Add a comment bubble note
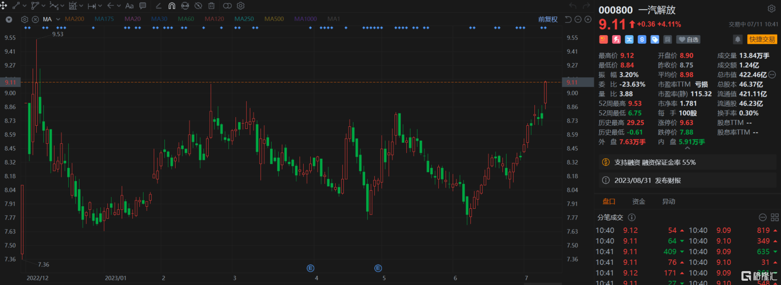The width and height of the screenshot is (781, 285). 143,6
